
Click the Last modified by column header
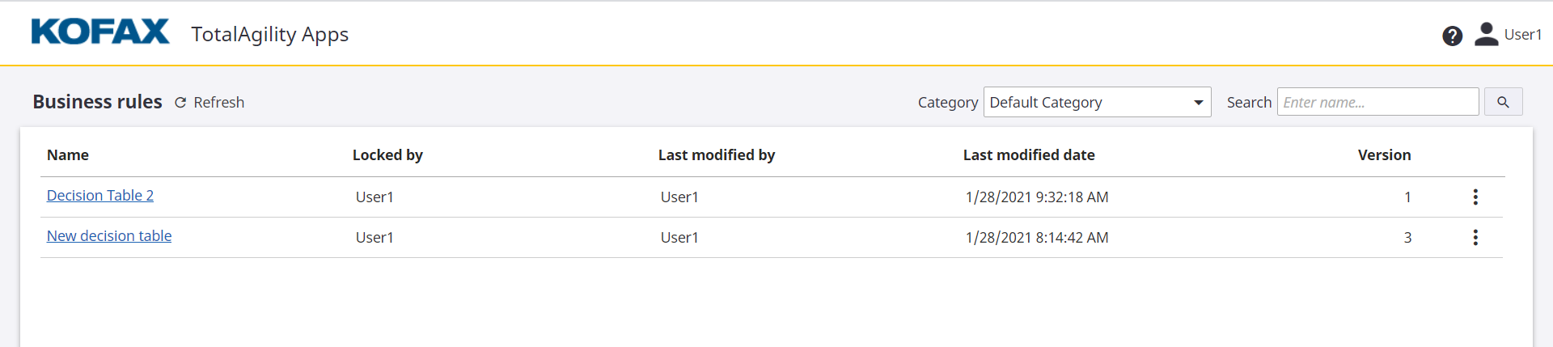click(x=716, y=155)
